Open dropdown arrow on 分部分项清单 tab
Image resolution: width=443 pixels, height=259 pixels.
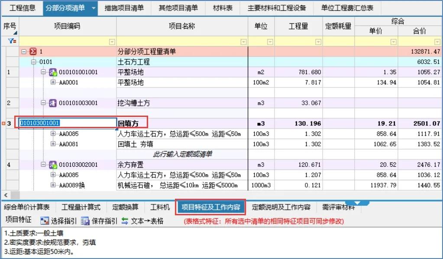[x=94, y=8]
